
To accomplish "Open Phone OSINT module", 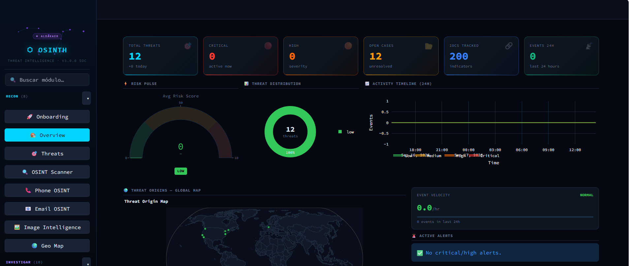I will 47,190.
